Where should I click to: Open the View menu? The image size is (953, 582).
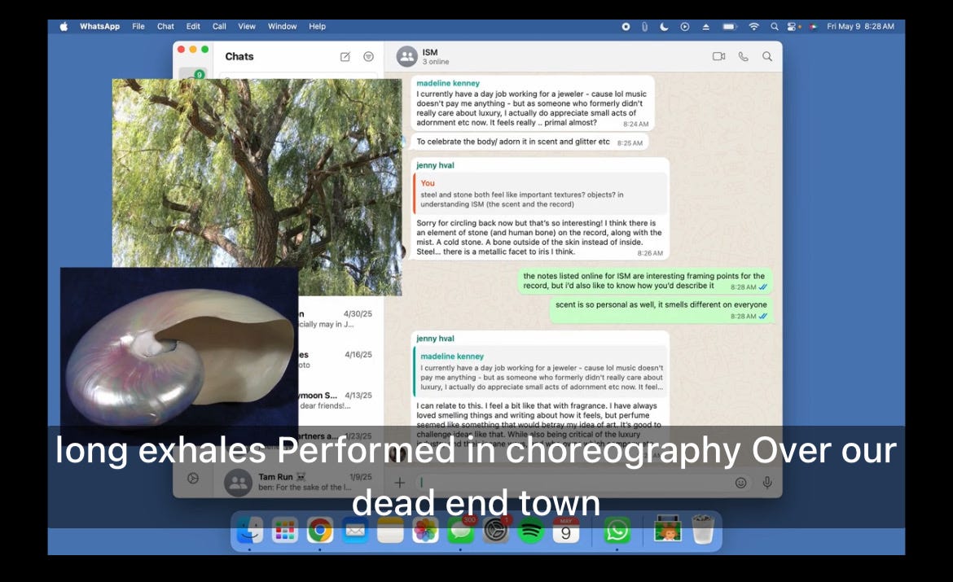(247, 27)
